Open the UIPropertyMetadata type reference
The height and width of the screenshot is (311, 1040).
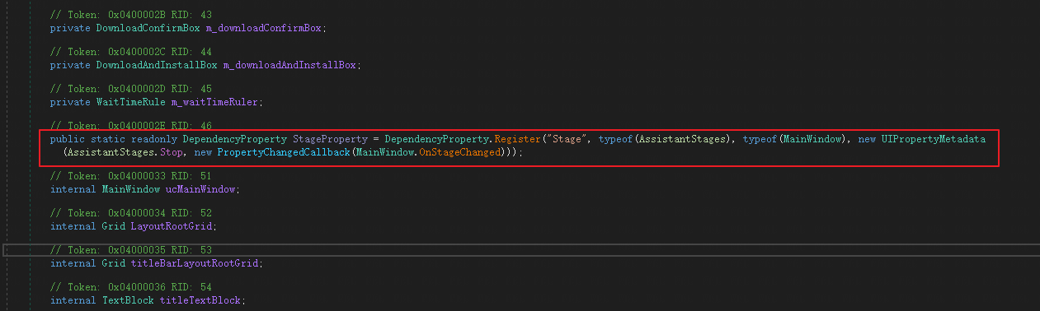933,139
